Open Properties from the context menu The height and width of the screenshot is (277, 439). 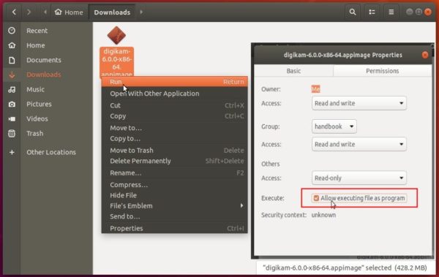175,228
